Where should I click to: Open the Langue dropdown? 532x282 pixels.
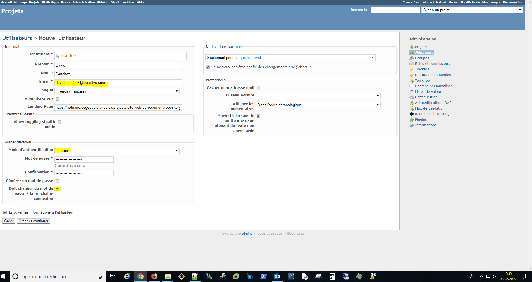tap(117, 91)
